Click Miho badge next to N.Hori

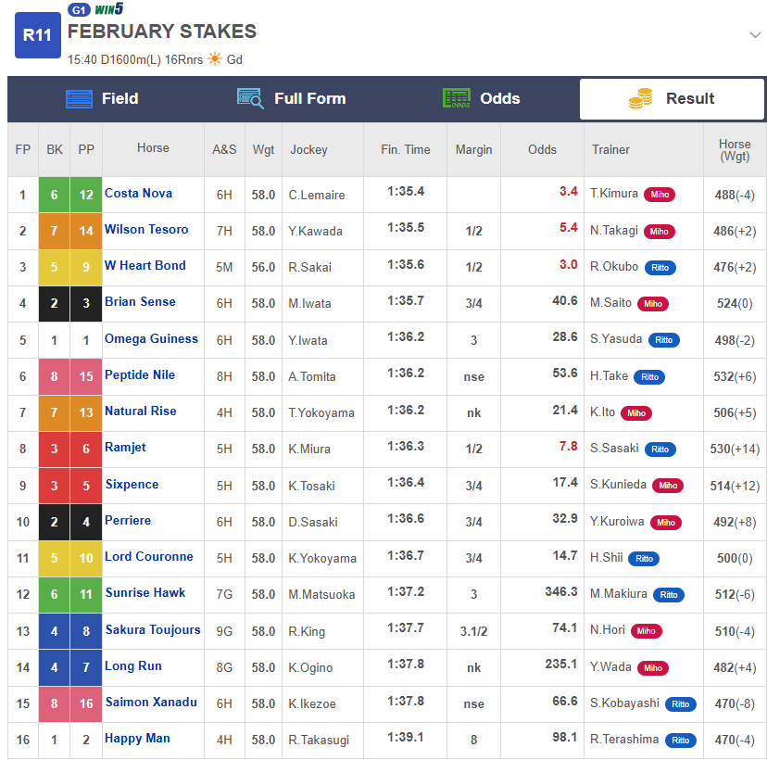pyautogui.click(x=647, y=631)
